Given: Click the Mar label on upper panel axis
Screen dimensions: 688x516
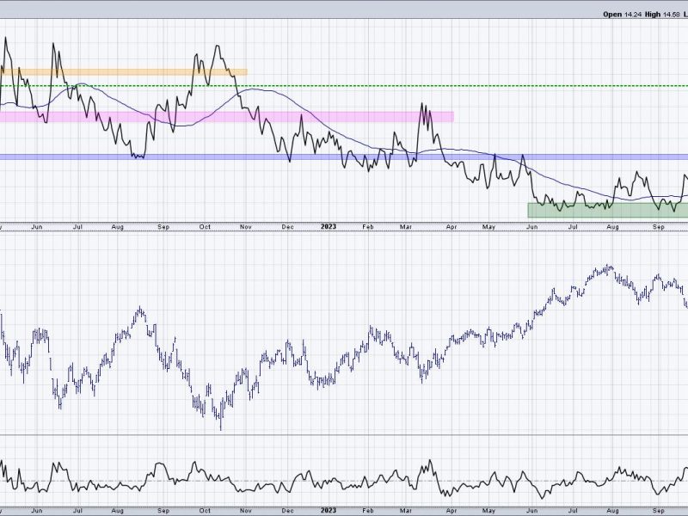Looking at the screenshot, I should (406, 227).
